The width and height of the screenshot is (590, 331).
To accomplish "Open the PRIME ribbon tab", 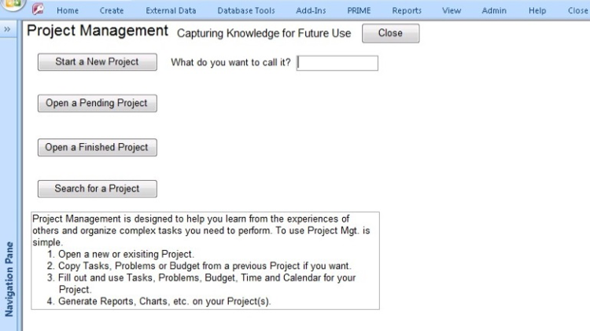I will point(359,10).
